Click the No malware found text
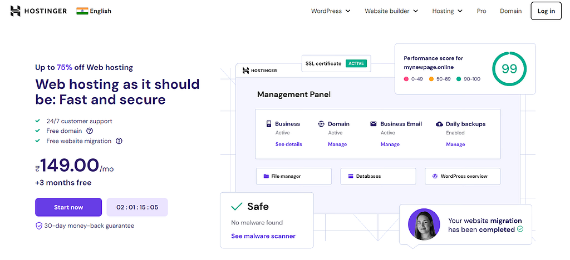 pos(257,223)
